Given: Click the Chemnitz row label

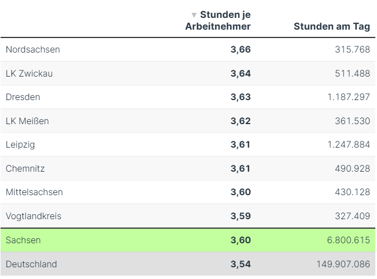Looking at the screenshot, I should point(25,168).
